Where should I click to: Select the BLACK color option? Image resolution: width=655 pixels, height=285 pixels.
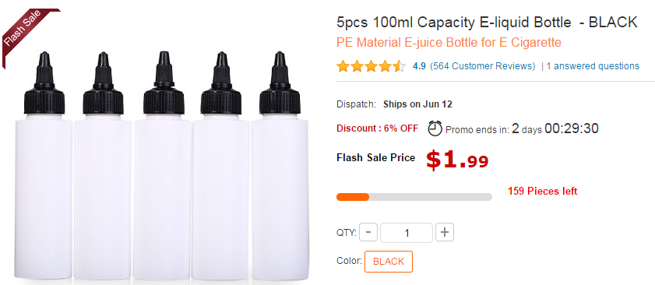389,262
